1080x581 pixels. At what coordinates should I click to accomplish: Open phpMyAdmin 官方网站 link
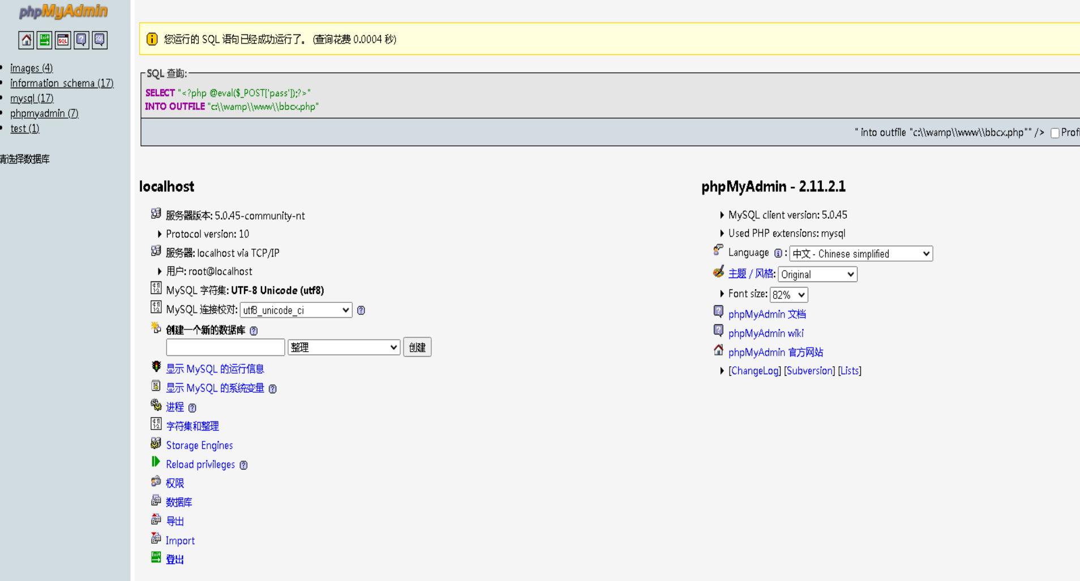pos(775,353)
